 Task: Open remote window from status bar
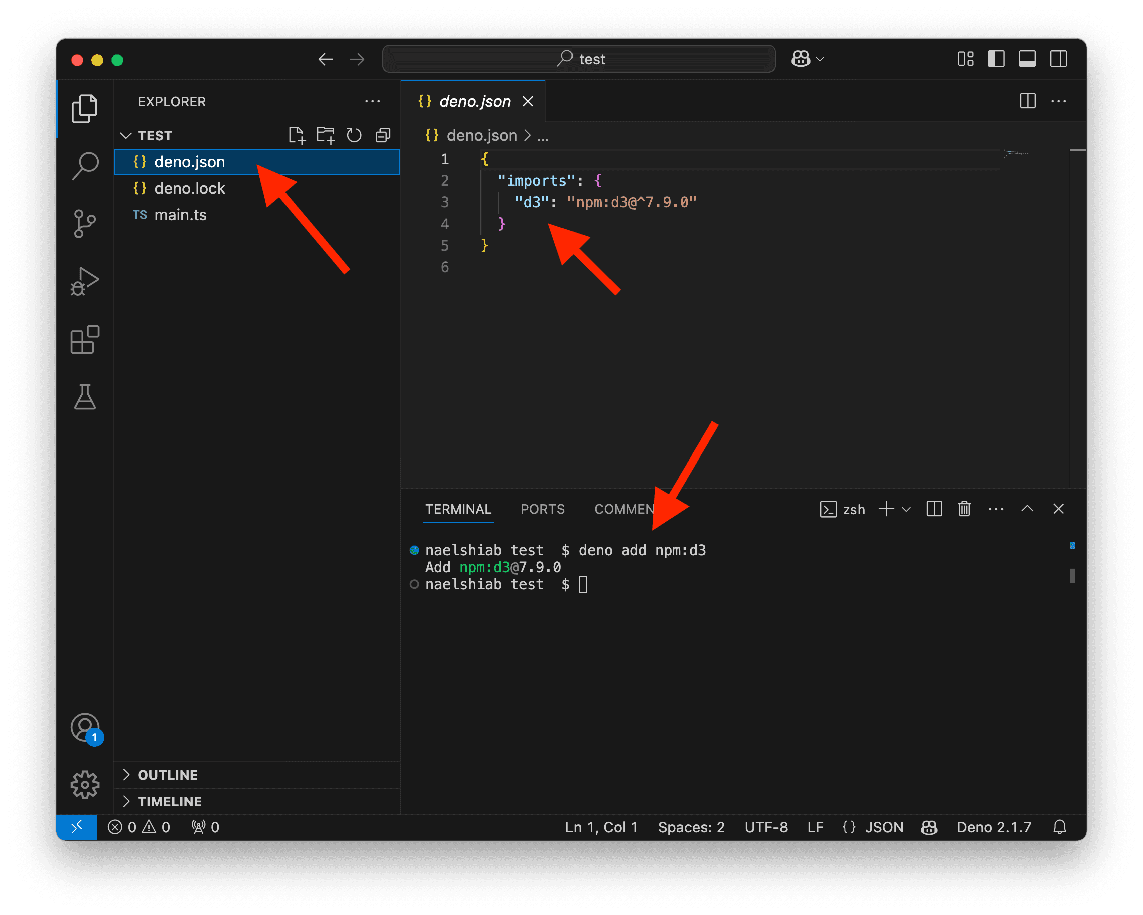point(77,827)
